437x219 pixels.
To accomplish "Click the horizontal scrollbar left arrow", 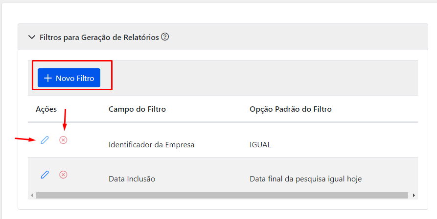I will pyautogui.click(x=32, y=196).
